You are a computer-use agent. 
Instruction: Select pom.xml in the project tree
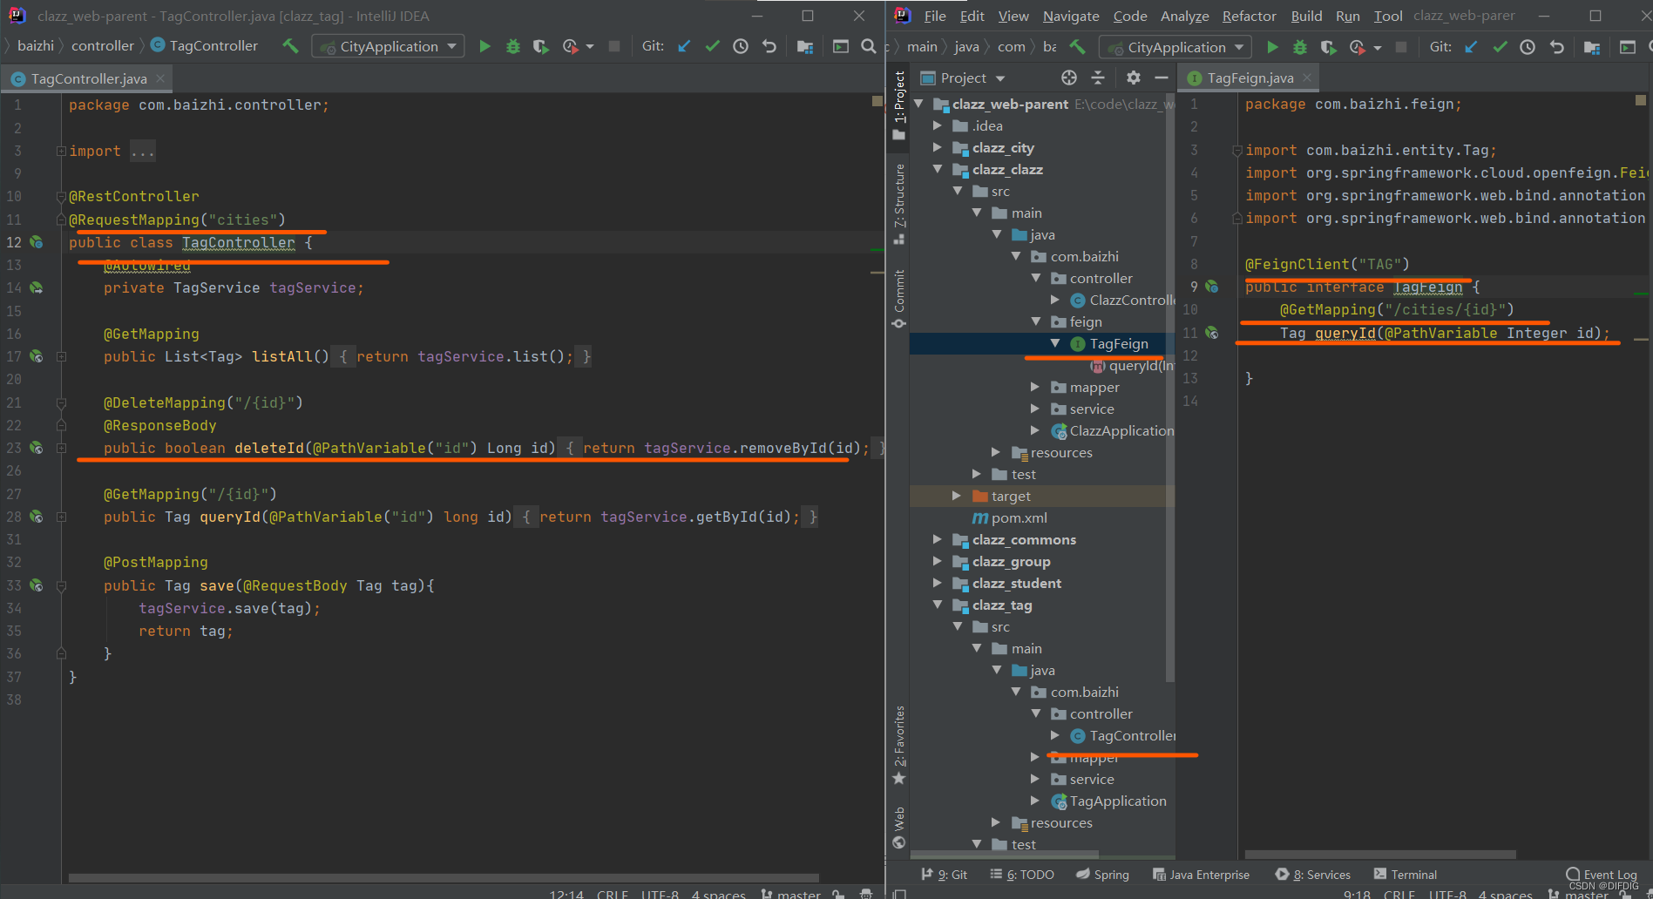[1019, 517]
